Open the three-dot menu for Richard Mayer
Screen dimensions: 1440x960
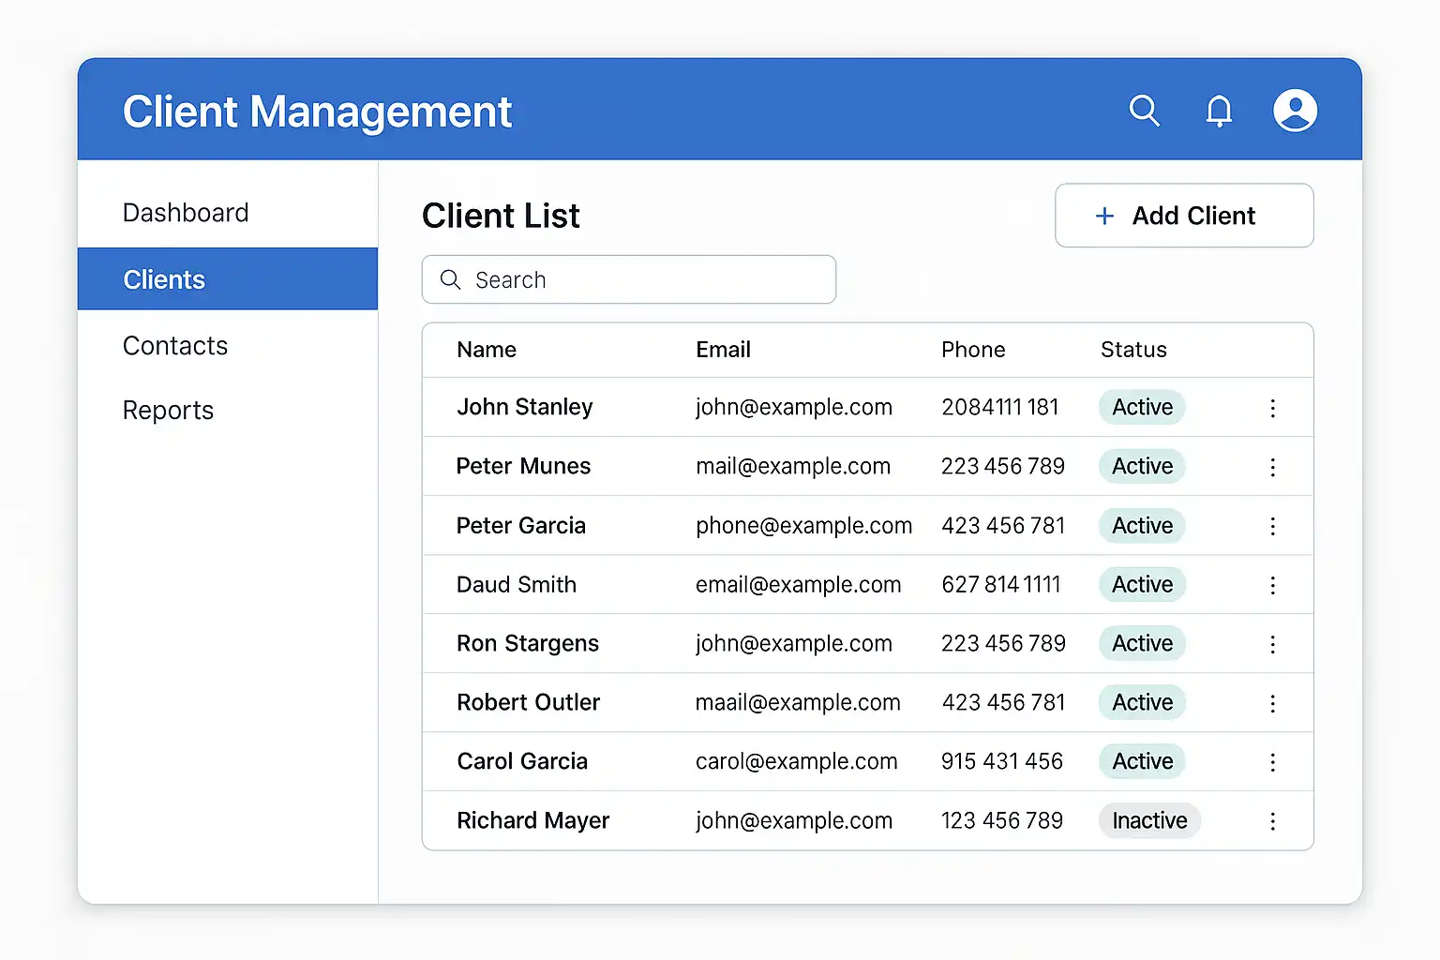[x=1272, y=821]
